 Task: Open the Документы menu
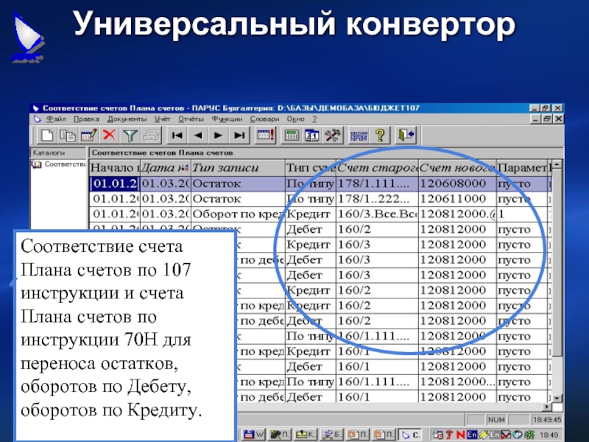(x=127, y=119)
